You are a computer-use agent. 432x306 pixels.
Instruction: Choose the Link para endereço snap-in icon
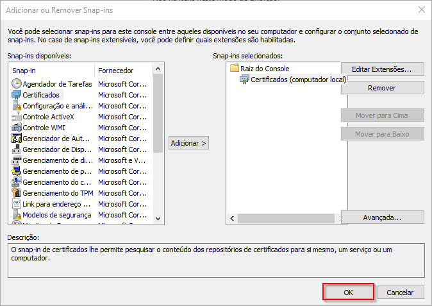click(x=17, y=204)
